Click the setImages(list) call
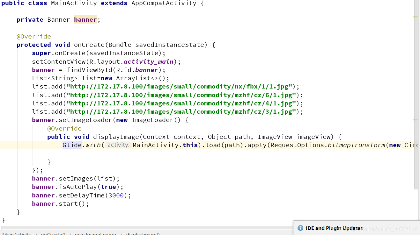 pyautogui.click(x=87, y=179)
